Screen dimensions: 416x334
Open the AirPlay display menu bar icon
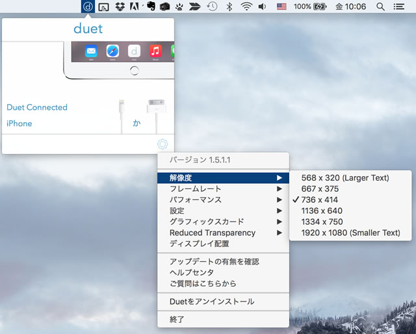(x=103, y=6)
